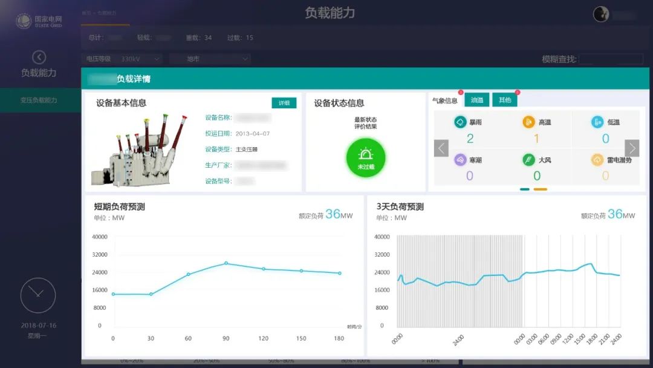Screen dimensions: 653x368
Task: Click the 轻载 summary count
Action: 154,38
